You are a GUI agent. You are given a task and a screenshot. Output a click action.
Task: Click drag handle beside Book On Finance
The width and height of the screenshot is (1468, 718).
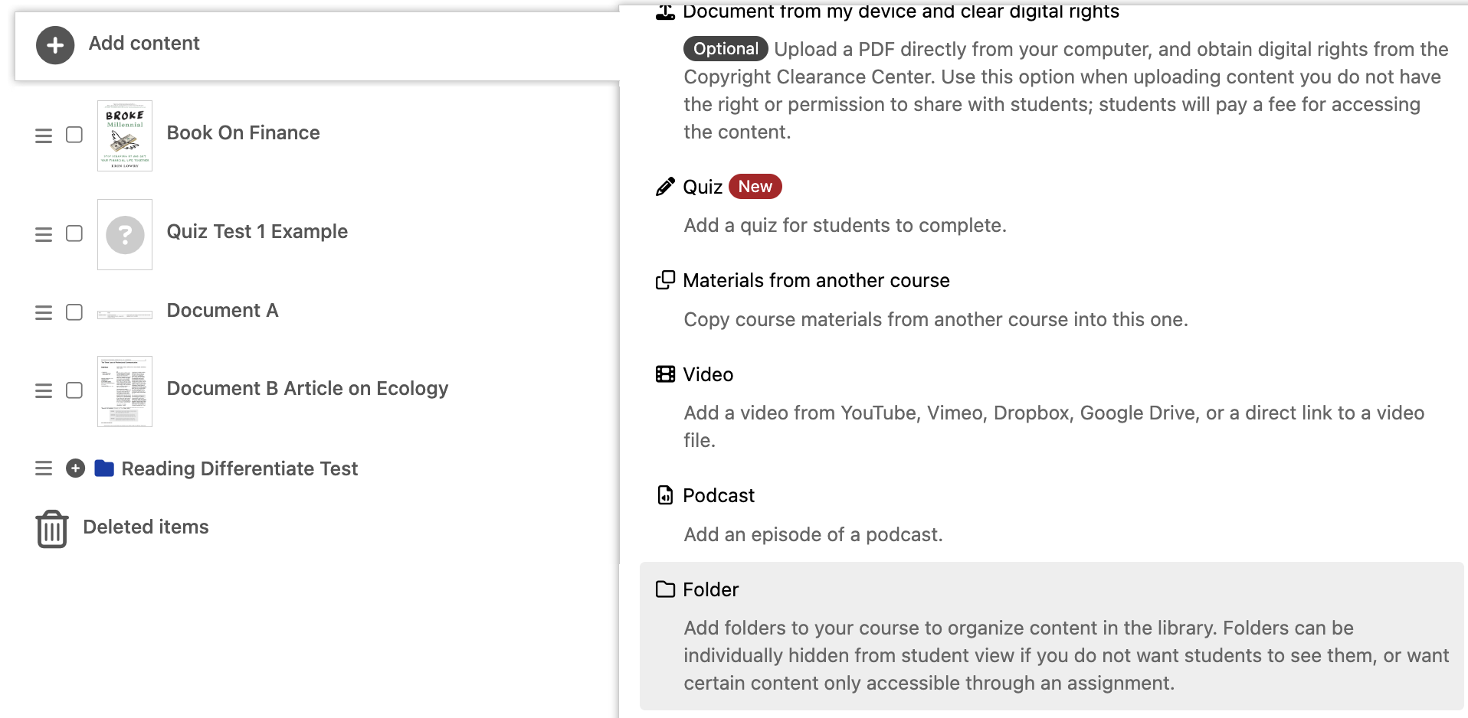[x=44, y=135]
